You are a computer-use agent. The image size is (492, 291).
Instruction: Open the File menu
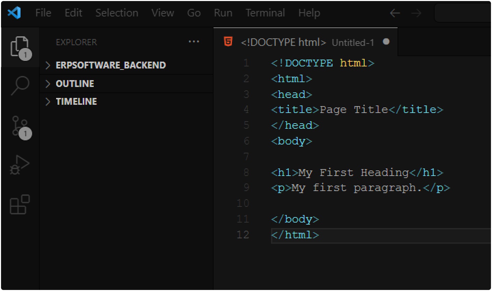point(43,13)
